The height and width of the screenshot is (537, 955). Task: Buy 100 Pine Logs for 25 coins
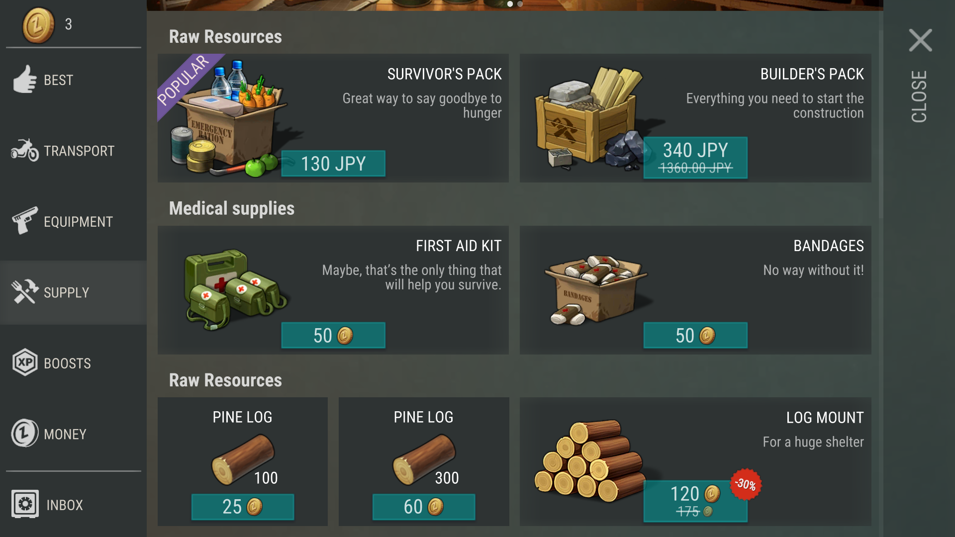coord(243,507)
